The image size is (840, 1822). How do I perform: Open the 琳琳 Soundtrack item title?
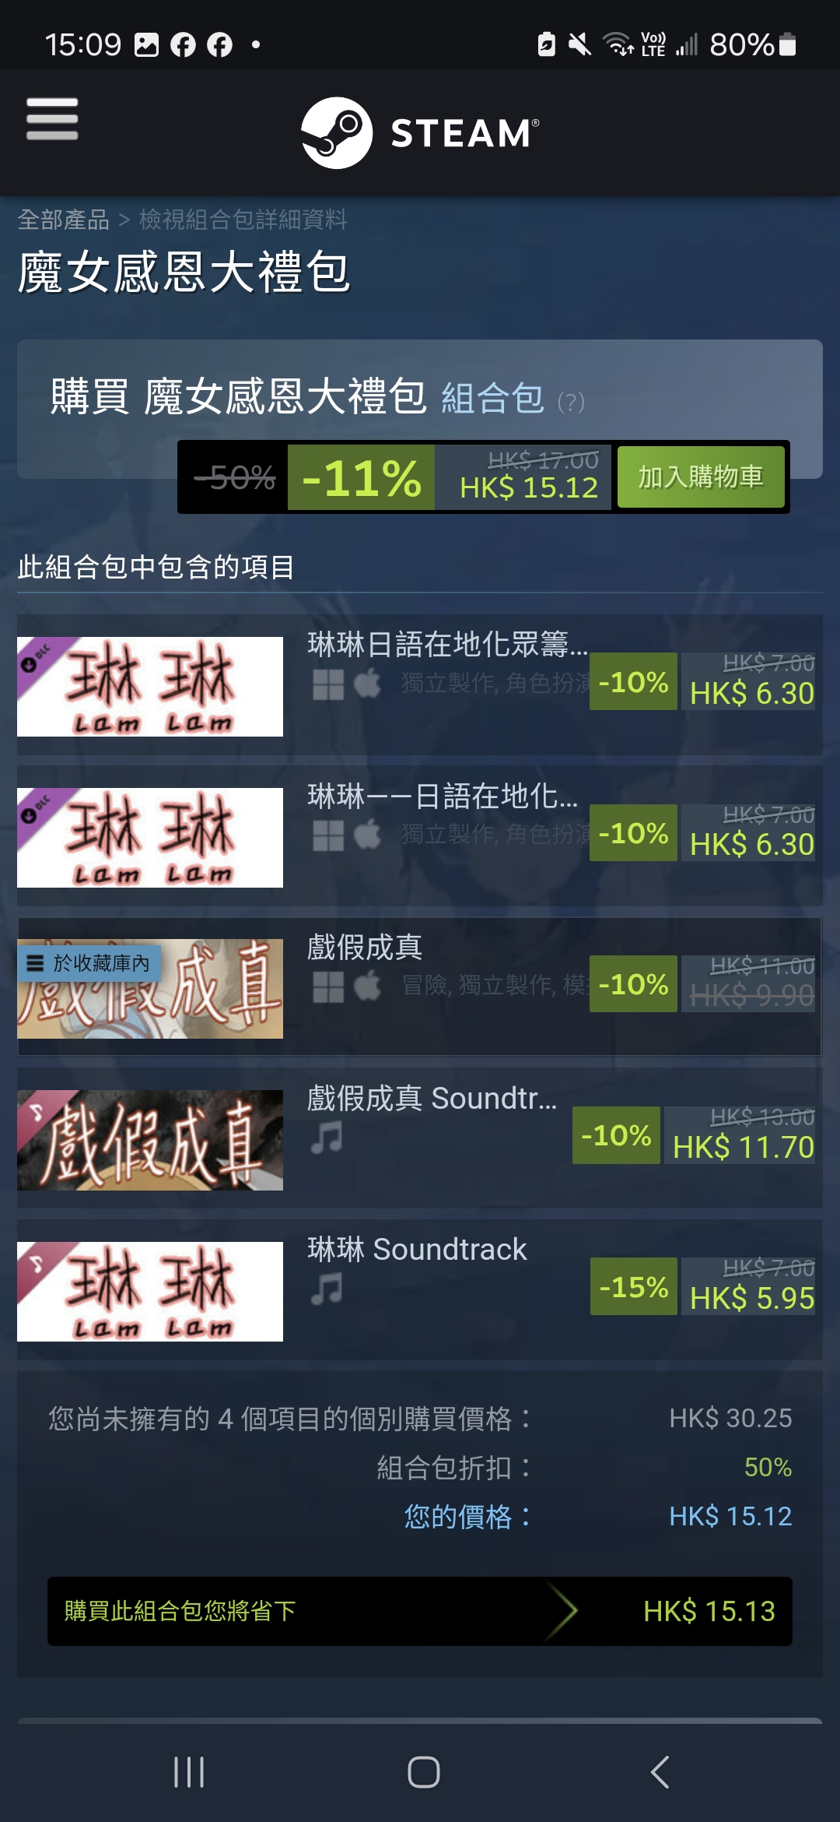click(x=417, y=1249)
